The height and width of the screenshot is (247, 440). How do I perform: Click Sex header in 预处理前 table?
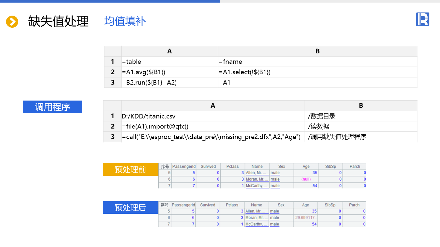pos(282,166)
